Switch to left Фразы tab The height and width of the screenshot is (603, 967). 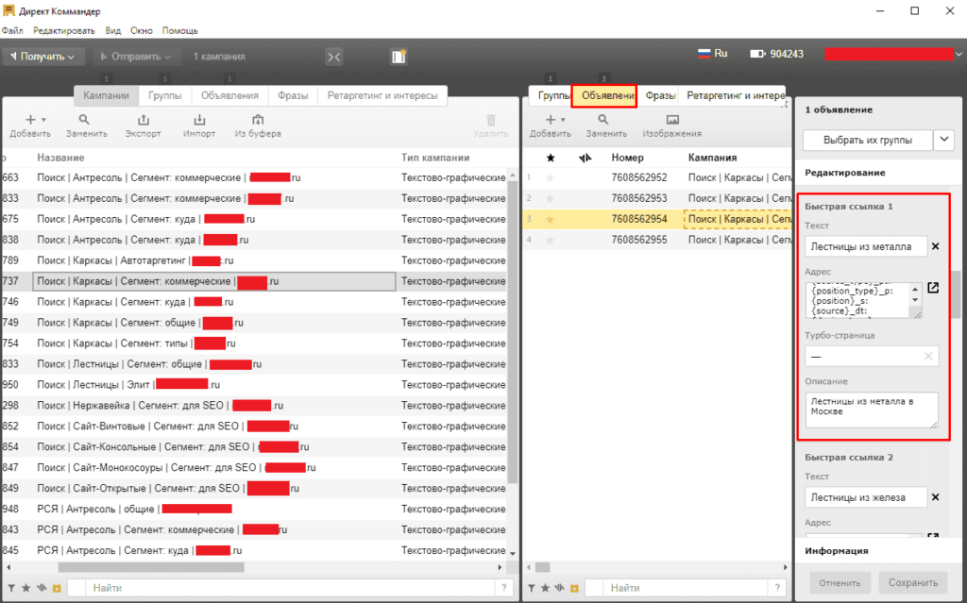pos(293,95)
